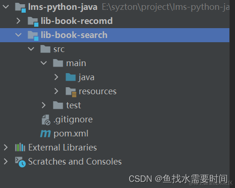The image size is (235, 188).
Task: Collapse the main folder chevron
Action: pos(44,63)
